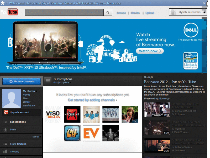
Task: Open the Movies link in the header
Action: pyautogui.click(x=135, y=13)
